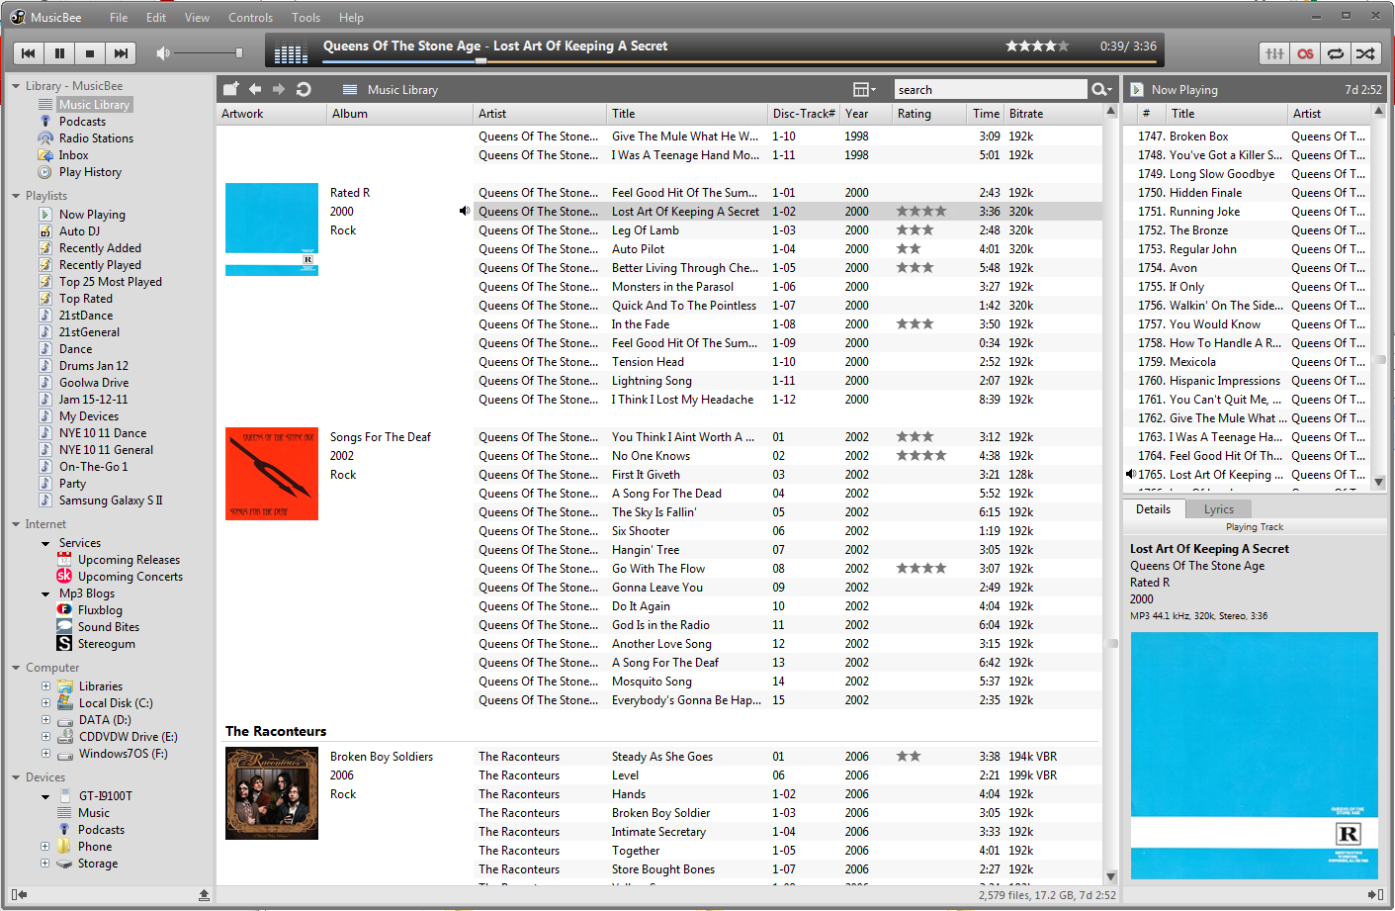Mute audio with the speaker icon

(x=162, y=52)
